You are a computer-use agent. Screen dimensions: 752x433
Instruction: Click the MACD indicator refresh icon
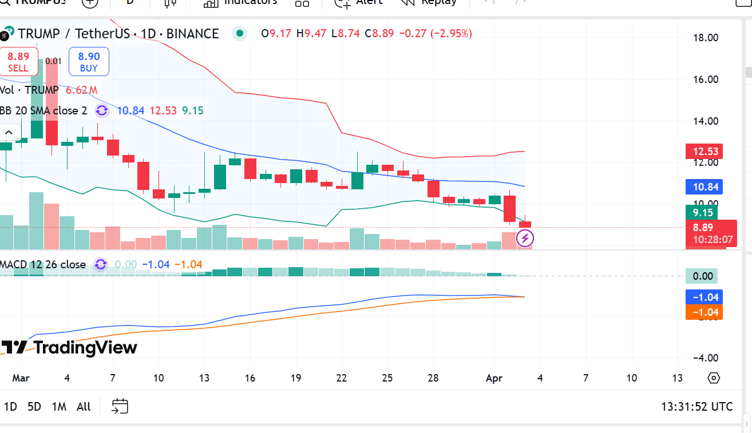coord(101,264)
